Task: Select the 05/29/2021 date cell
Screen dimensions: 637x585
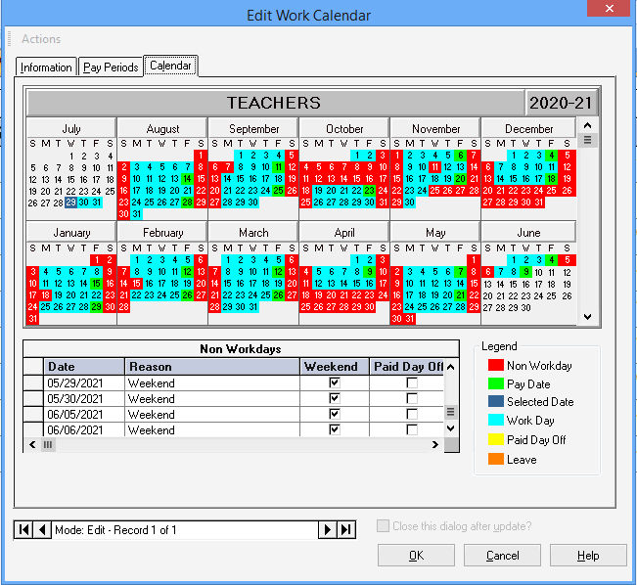Action: [x=84, y=383]
